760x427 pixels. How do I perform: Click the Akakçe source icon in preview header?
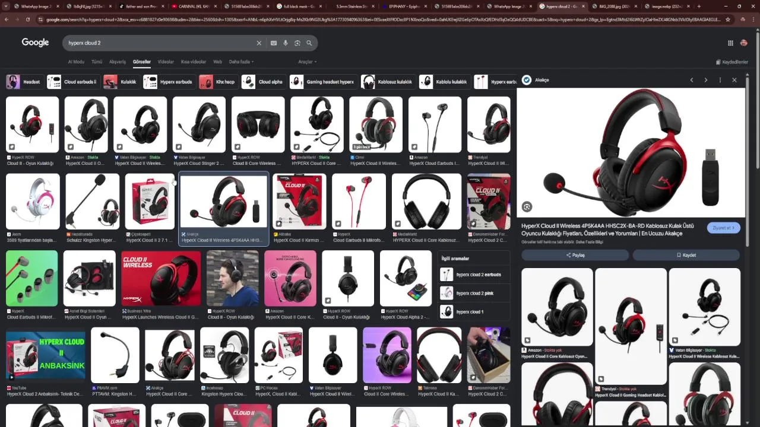point(527,80)
